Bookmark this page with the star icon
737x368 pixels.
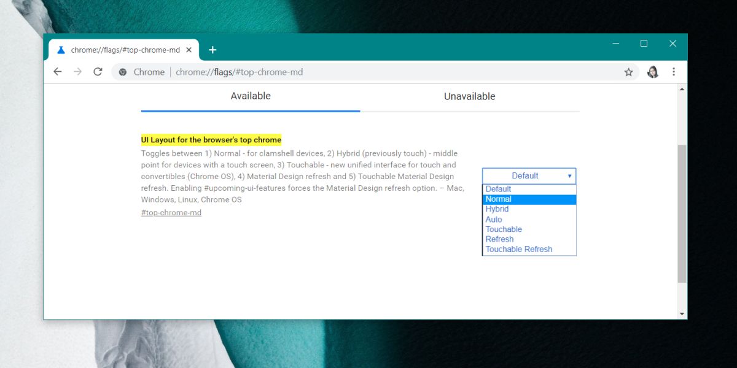pyautogui.click(x=628, y=72)
